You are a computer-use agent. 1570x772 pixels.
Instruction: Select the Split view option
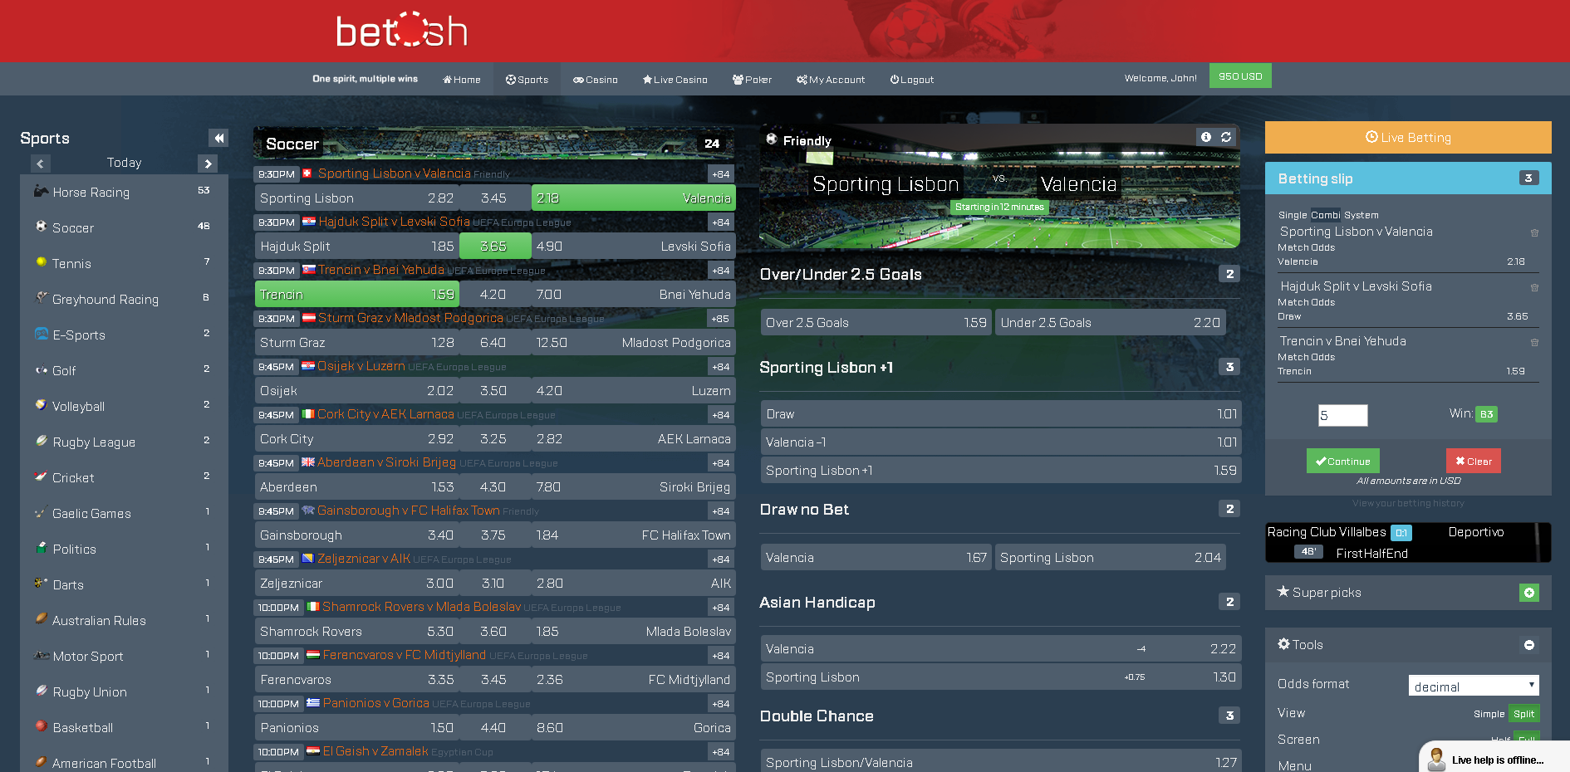pos(1523,714)
